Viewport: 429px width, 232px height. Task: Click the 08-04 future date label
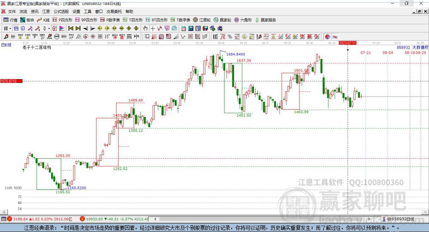[x=388, y=52]
